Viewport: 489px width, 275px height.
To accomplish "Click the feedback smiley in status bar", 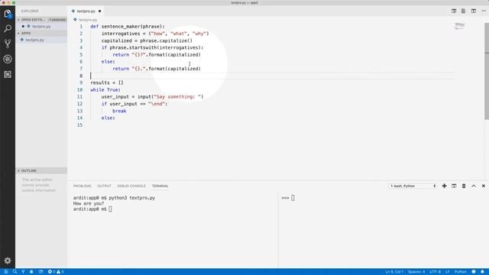I will [474, 272].
